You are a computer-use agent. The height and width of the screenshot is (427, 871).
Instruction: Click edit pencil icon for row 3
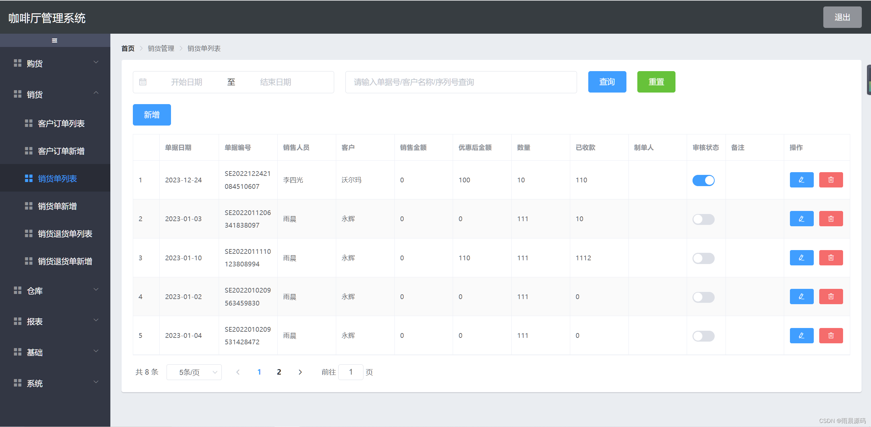click(801, 258)
